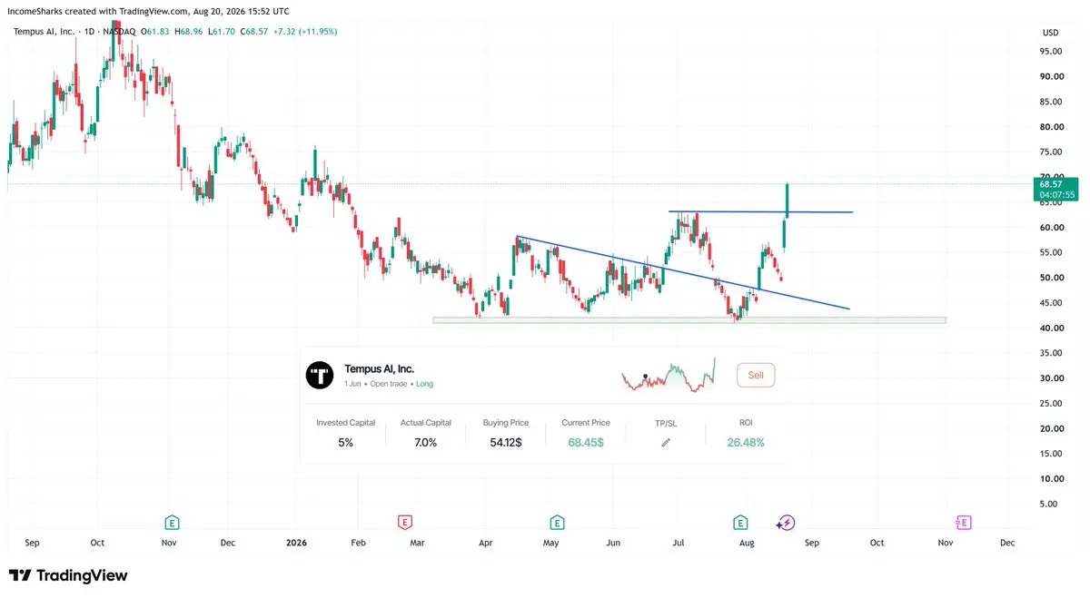Click the '45.00' price axis label

click(1052, 303)
